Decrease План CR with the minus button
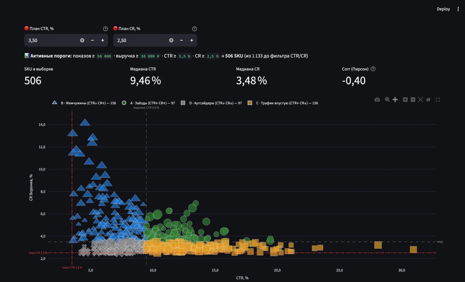465x282 pixels. coord(181,40)
